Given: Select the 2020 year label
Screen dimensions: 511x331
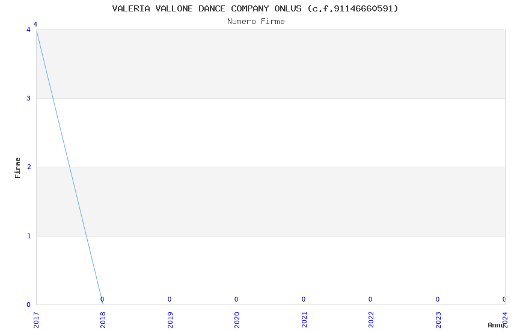Looking at the screenshot, I should tap(237, 320).
